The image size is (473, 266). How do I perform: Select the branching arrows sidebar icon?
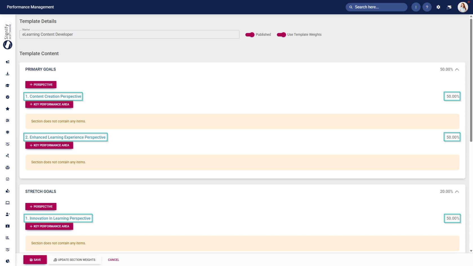click(8, 156)
